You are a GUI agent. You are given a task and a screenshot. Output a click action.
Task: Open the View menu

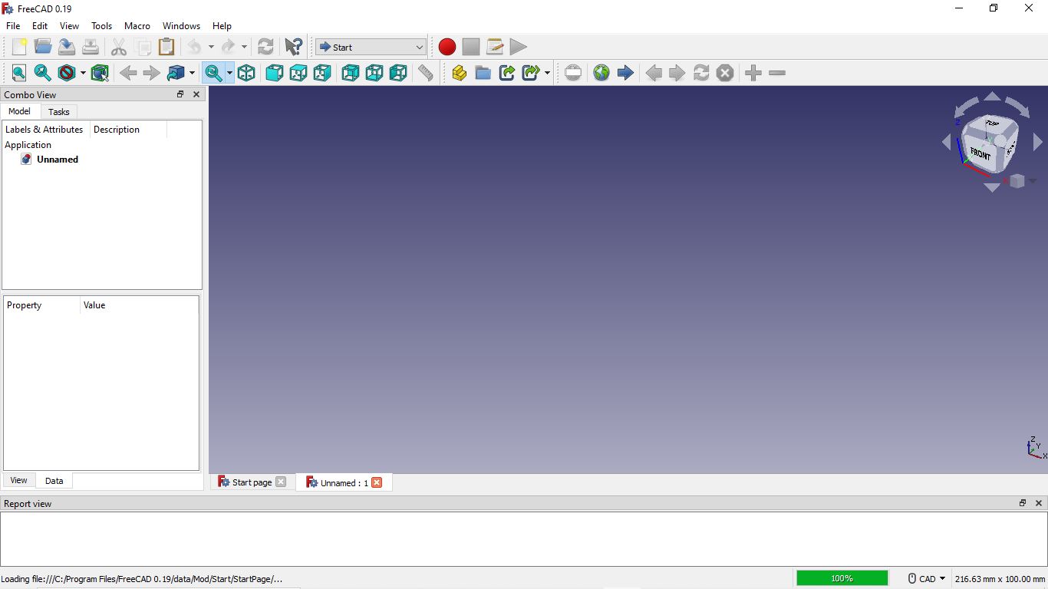69,25
